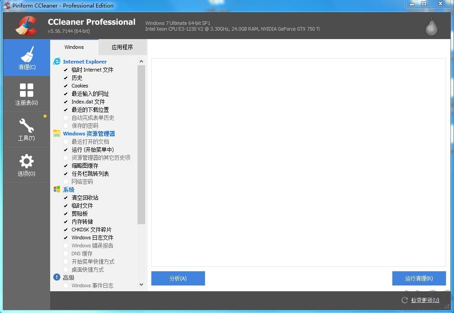
Task: Select the Windows tab
Action: point(74,47)
